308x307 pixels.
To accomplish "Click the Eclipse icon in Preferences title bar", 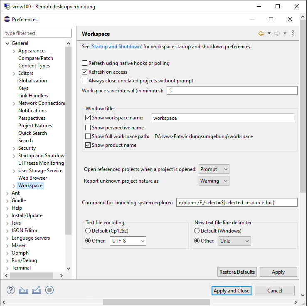I will point(7,19).
